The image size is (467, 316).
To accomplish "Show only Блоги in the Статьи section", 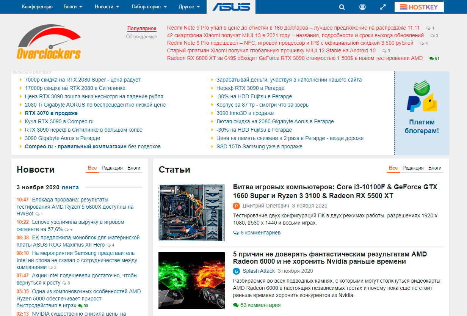I will point(435,168).
